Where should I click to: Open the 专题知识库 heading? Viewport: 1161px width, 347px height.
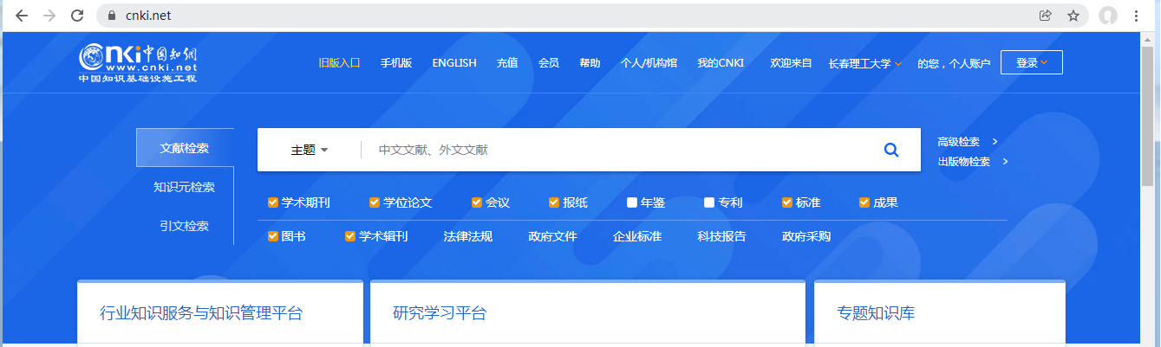pyautogui.click(x=876, y=313)
